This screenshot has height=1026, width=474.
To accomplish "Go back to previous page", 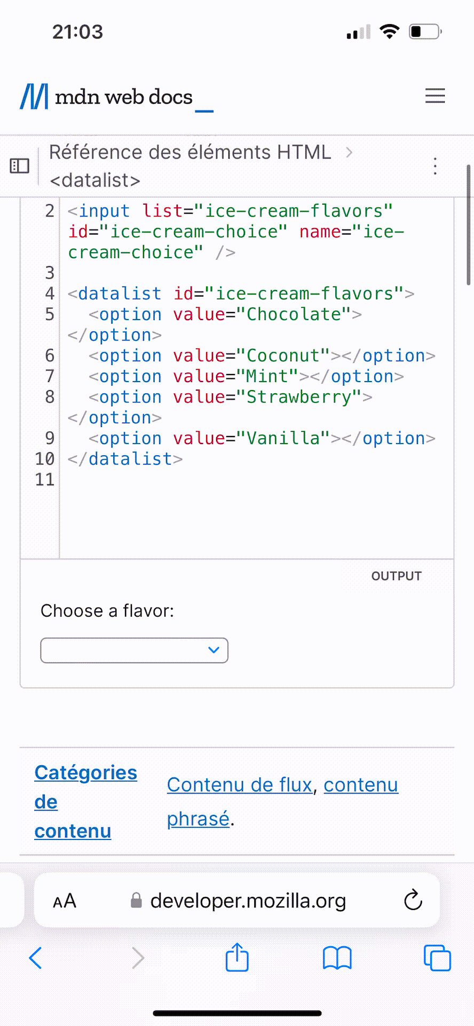I will point(36,958).
